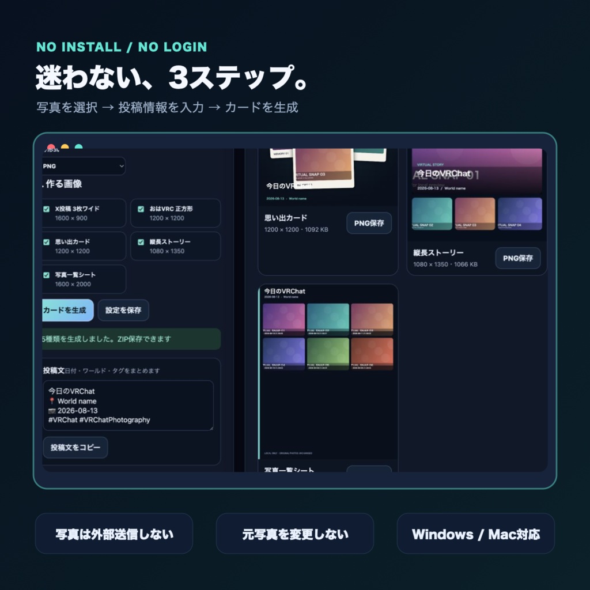590x590 pixels.
Task: Click the 1200 × 1200 · 1092 KB size text
Action: pos(296,229)
